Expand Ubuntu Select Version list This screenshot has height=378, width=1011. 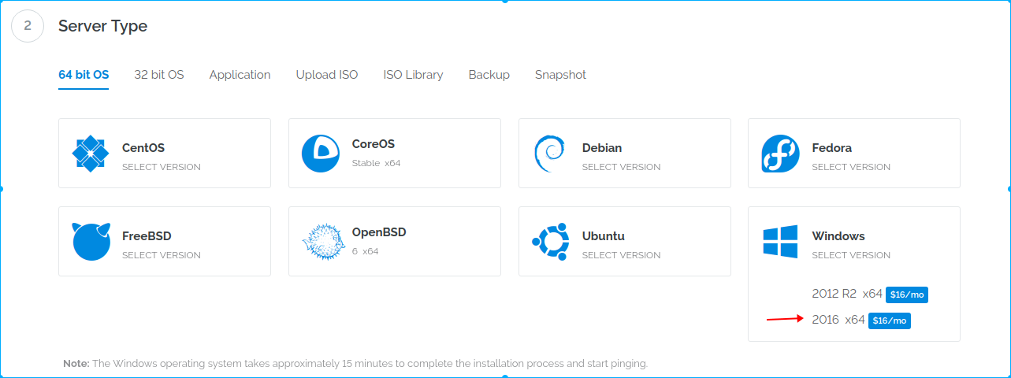[x=622, y=255]
